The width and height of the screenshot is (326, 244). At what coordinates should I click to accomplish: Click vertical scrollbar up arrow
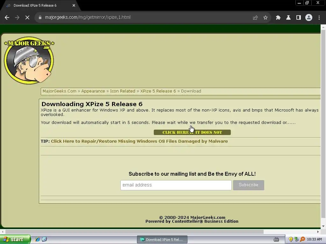point(323,27)
